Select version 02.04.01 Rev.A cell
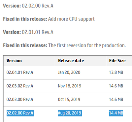Screen dimensions: 132x122 pos(20,73)
